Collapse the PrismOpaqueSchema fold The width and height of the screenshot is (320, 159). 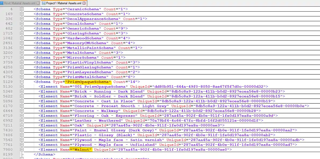point(22,82)
